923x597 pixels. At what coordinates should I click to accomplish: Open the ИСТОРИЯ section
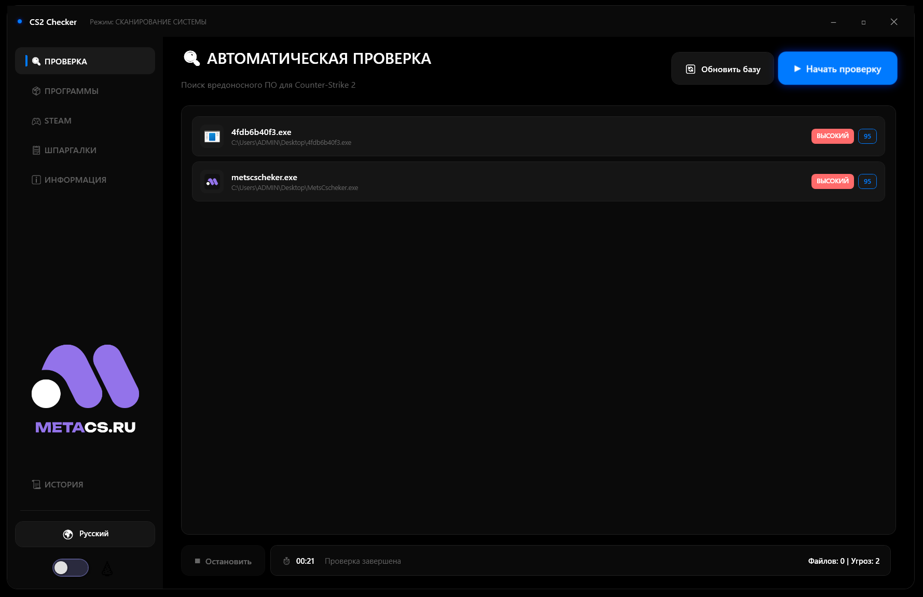pyautogui.click(x=63, y=485)
